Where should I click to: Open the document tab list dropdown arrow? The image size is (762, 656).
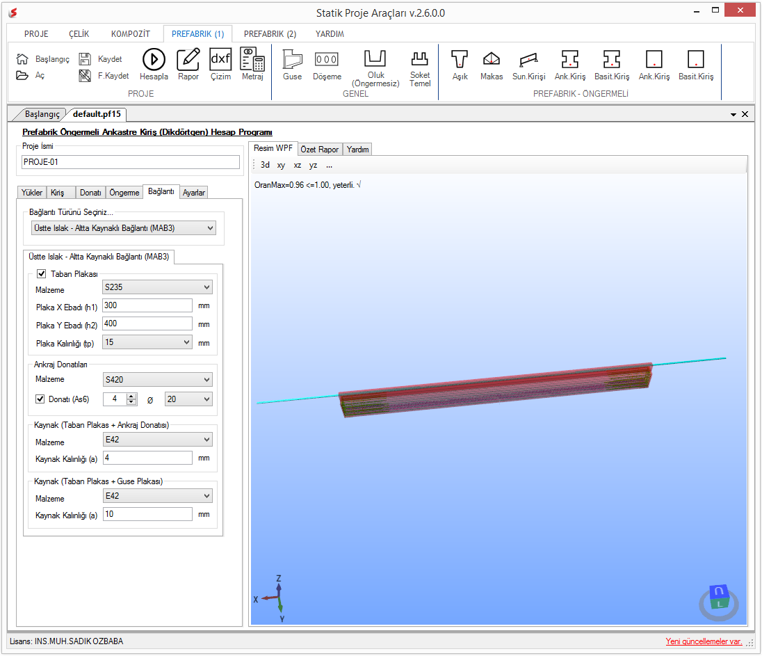733,115
